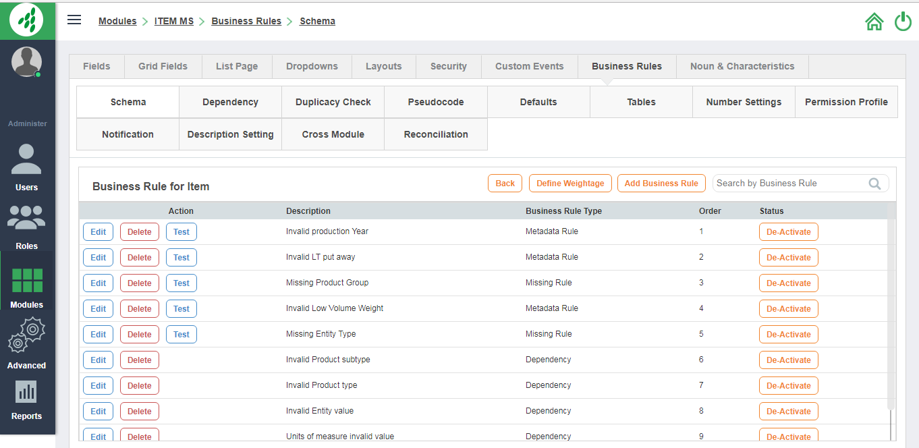This screenshot has width=919, height=448.
Task: Select the Modules grid icon
Action: (27, 281)
